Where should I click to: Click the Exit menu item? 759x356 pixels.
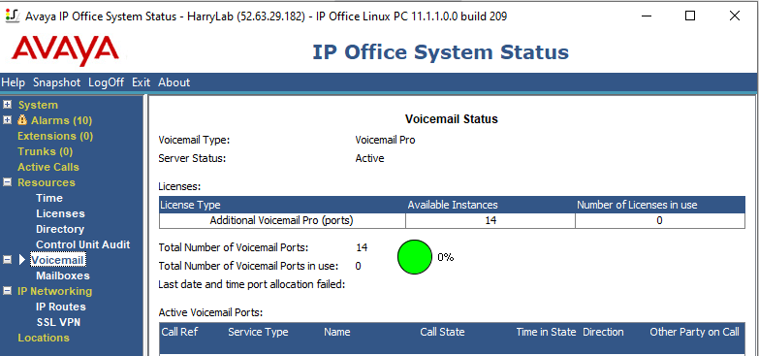141,82
